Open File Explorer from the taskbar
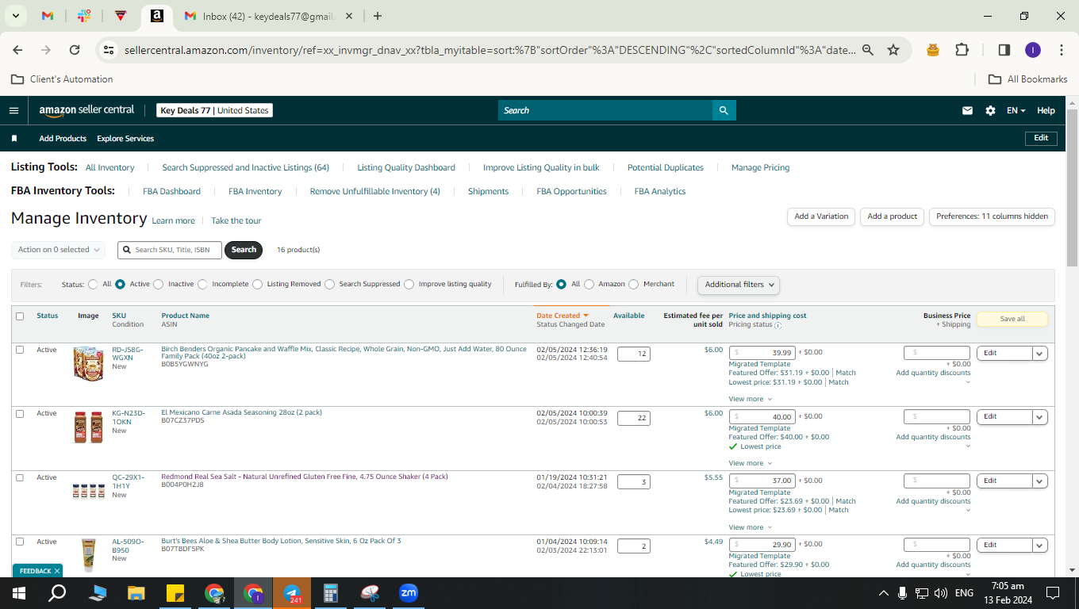The image size is (1079, 609). tap(136, 593)
